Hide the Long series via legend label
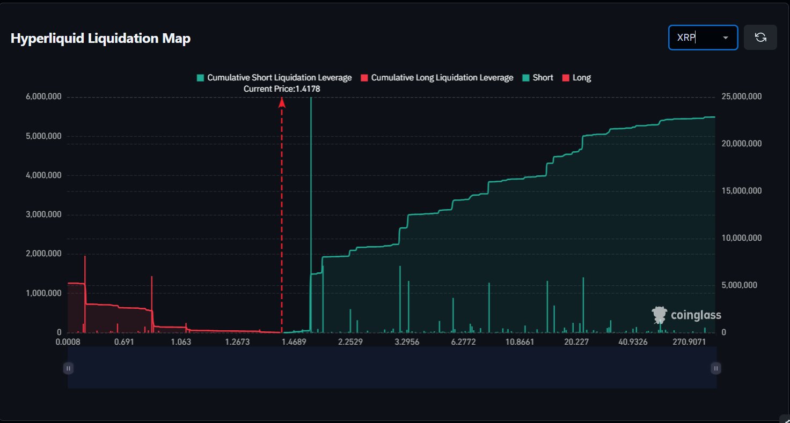790x423 pixels. 581,78
